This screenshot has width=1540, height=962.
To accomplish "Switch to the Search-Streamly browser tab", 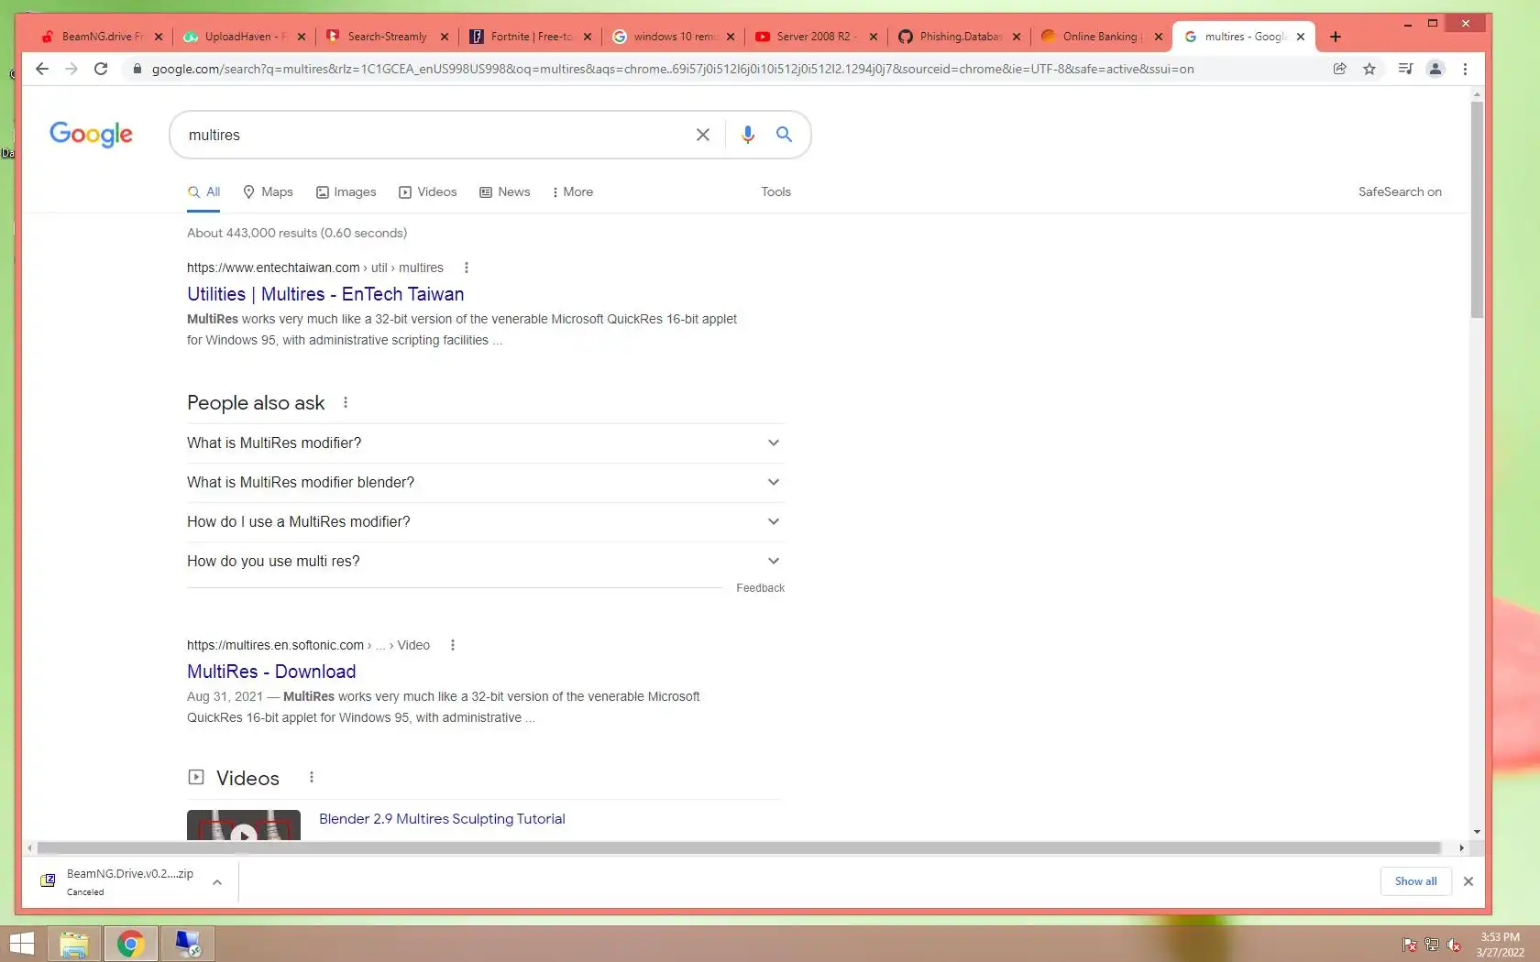I will (387, 37).
